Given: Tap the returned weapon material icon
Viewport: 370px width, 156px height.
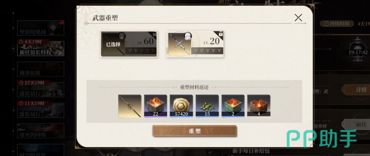Looking at the screenshot, I should click(x=130, y=106).
